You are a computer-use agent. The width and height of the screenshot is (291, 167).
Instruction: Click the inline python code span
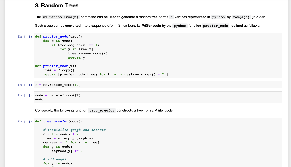[x=218, y=17]
